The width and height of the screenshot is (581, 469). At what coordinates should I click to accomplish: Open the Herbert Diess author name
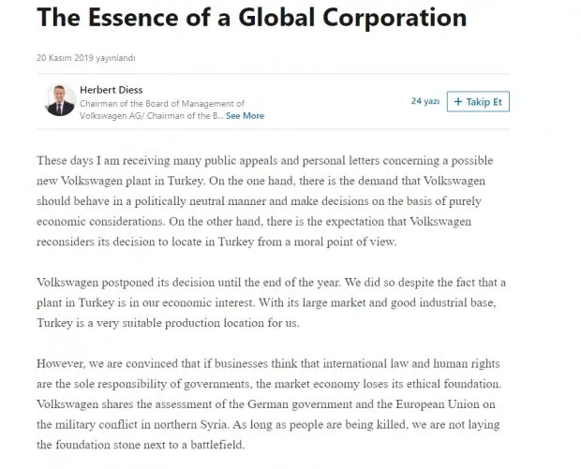(112, 90)
